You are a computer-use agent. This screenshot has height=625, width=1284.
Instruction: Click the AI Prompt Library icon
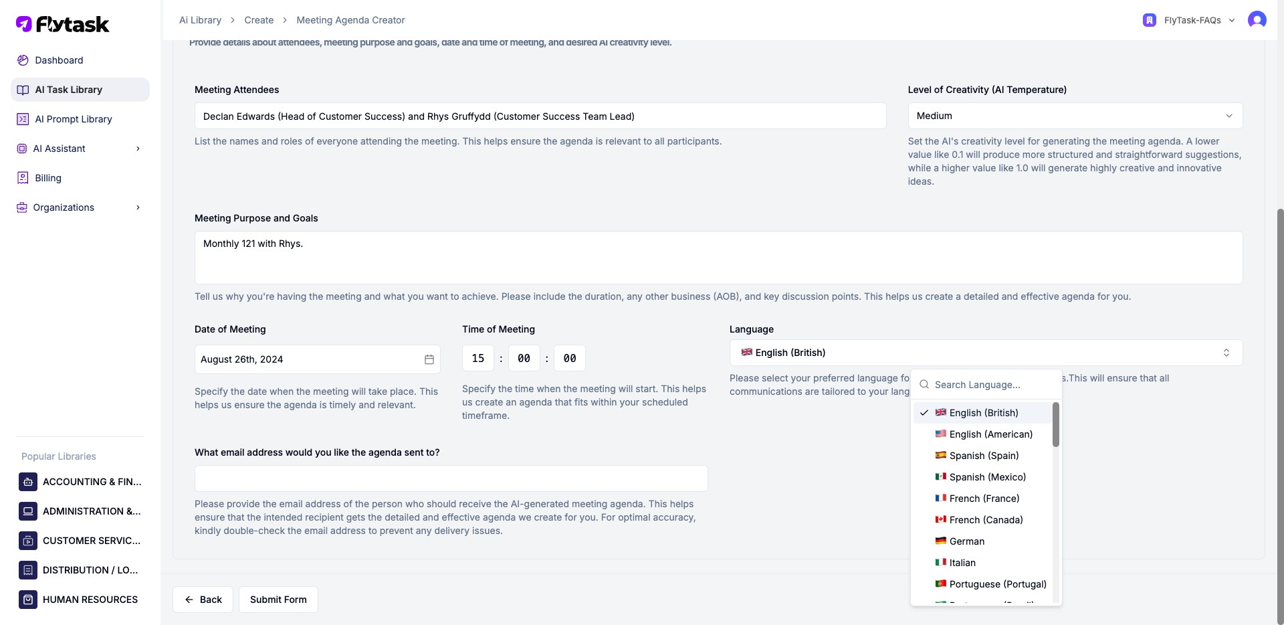click(23, 119)
